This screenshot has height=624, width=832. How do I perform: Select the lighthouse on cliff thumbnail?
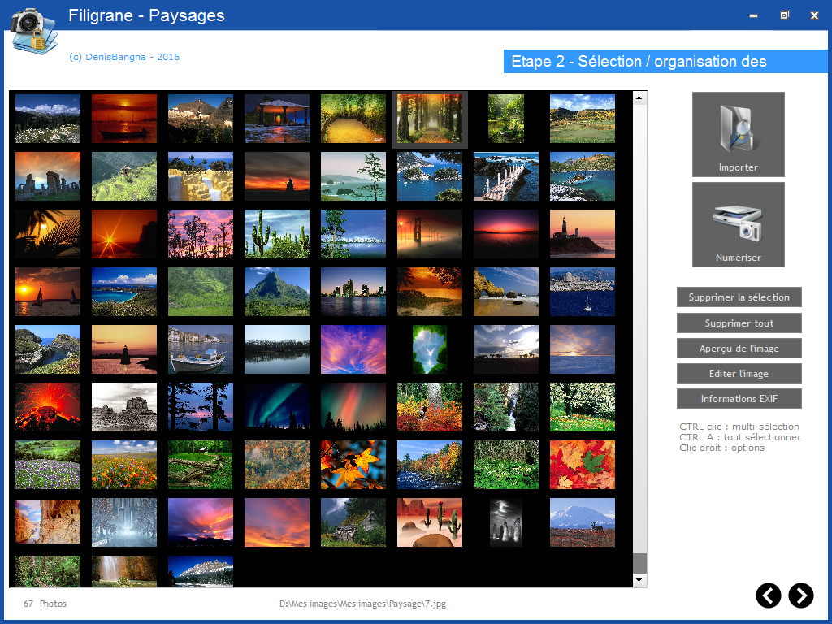click(x=583, y=234)
